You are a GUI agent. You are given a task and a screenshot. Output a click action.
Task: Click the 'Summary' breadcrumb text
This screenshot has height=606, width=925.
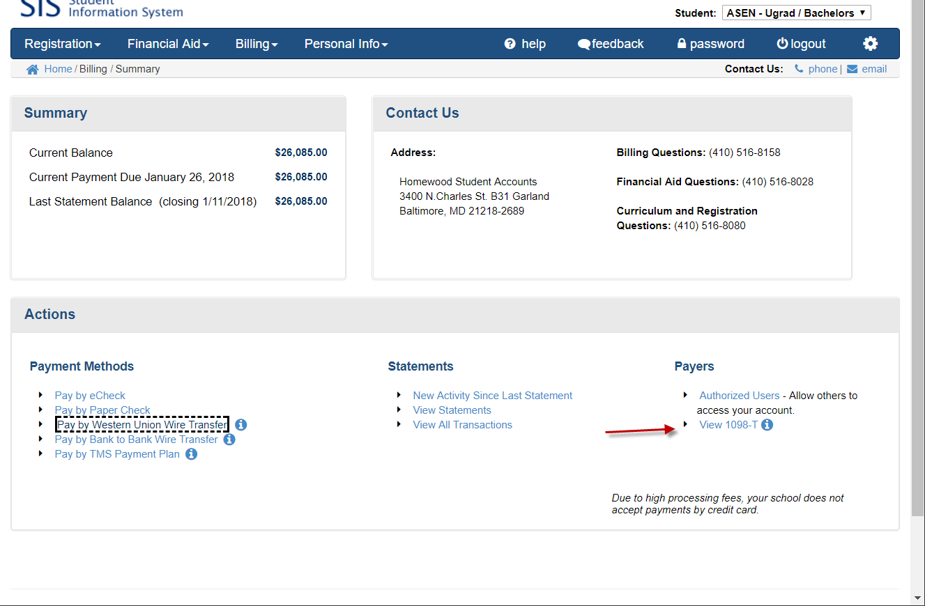tap(138, 69)
